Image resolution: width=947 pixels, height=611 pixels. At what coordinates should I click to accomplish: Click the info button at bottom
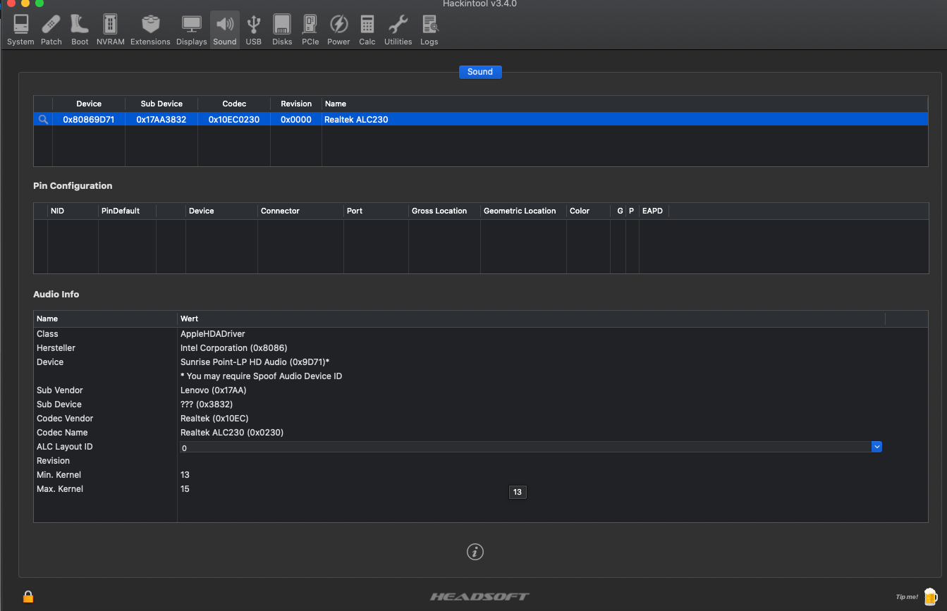pos(475,552)
